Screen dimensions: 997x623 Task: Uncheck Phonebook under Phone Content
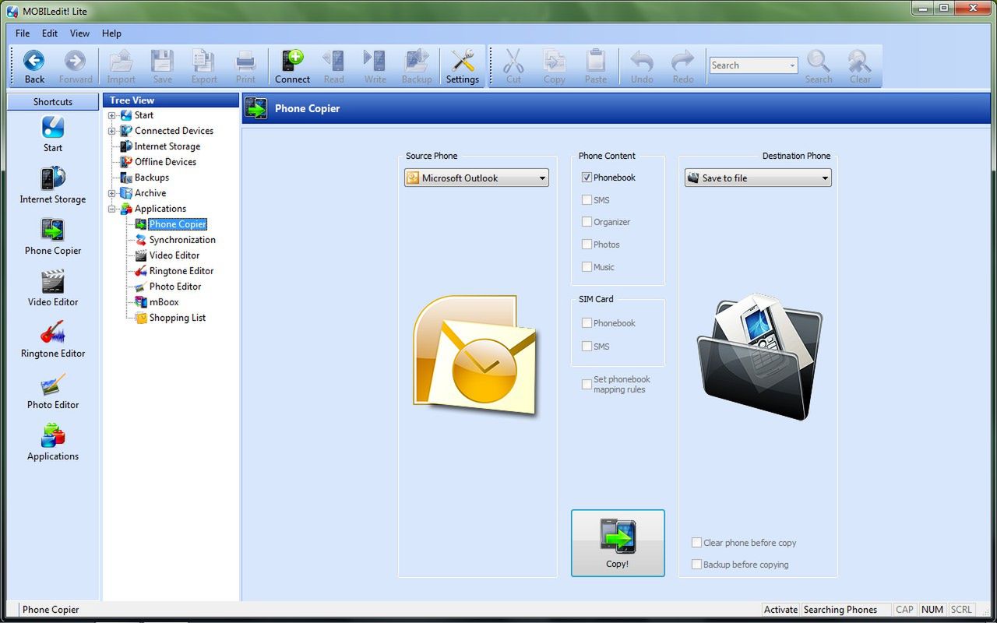coord(587,178)
